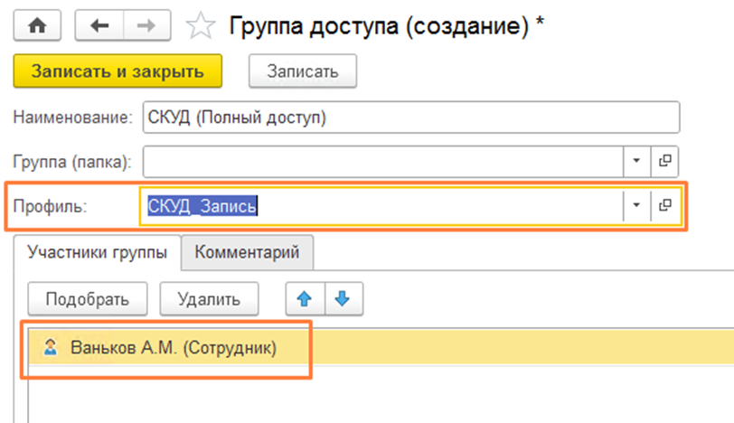Image resolution: width=734 pixels, height=423 pixels.
Task: Click the Удалить button
Action: click(x=209, y=298)
